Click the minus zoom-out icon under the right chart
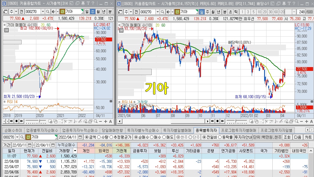This screenshot has width=314, height=177. point(302,121)
